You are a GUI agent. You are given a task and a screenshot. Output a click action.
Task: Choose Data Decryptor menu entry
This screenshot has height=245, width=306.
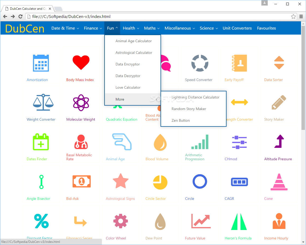(x=133, y=76)
